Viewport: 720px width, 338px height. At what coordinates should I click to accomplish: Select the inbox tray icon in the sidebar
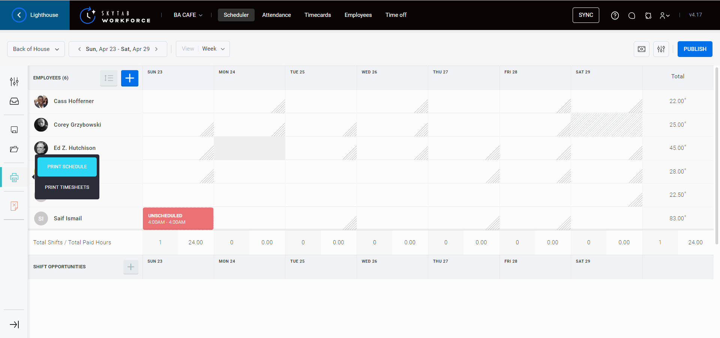point(14,101)
